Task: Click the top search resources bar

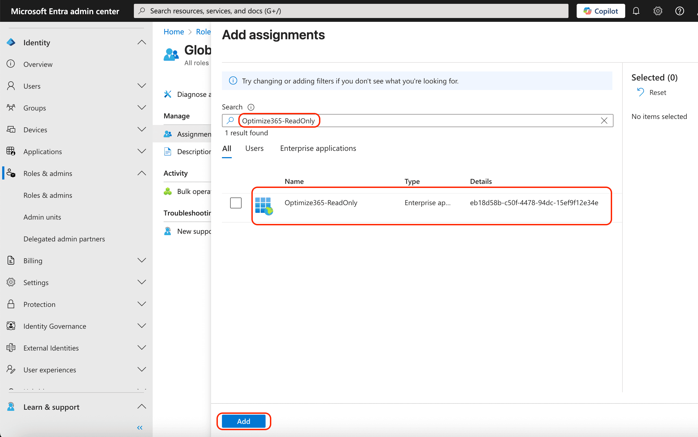Action: click(351, 11)
